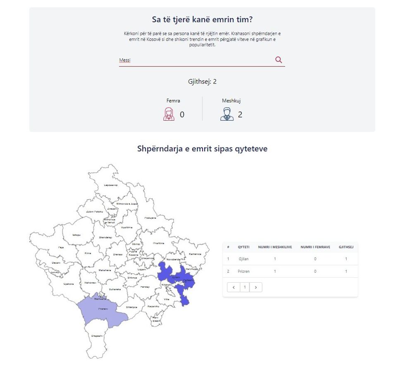Screen dimensions: 405x374
Task: Select page 1 in pagination
Action: coord(245,287)
